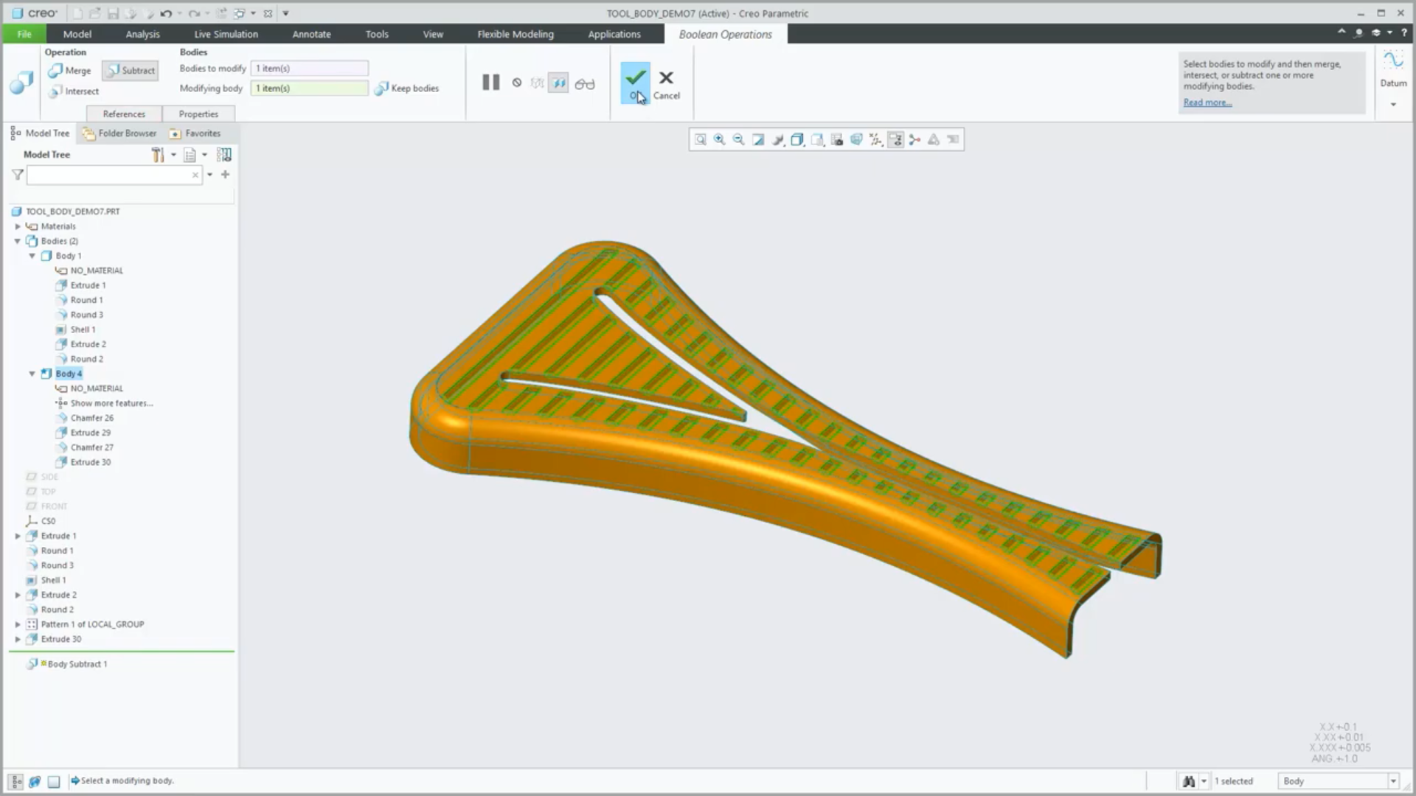Open the Properties panel tab
Viewport: 1416px width, 796px height.
198,114
